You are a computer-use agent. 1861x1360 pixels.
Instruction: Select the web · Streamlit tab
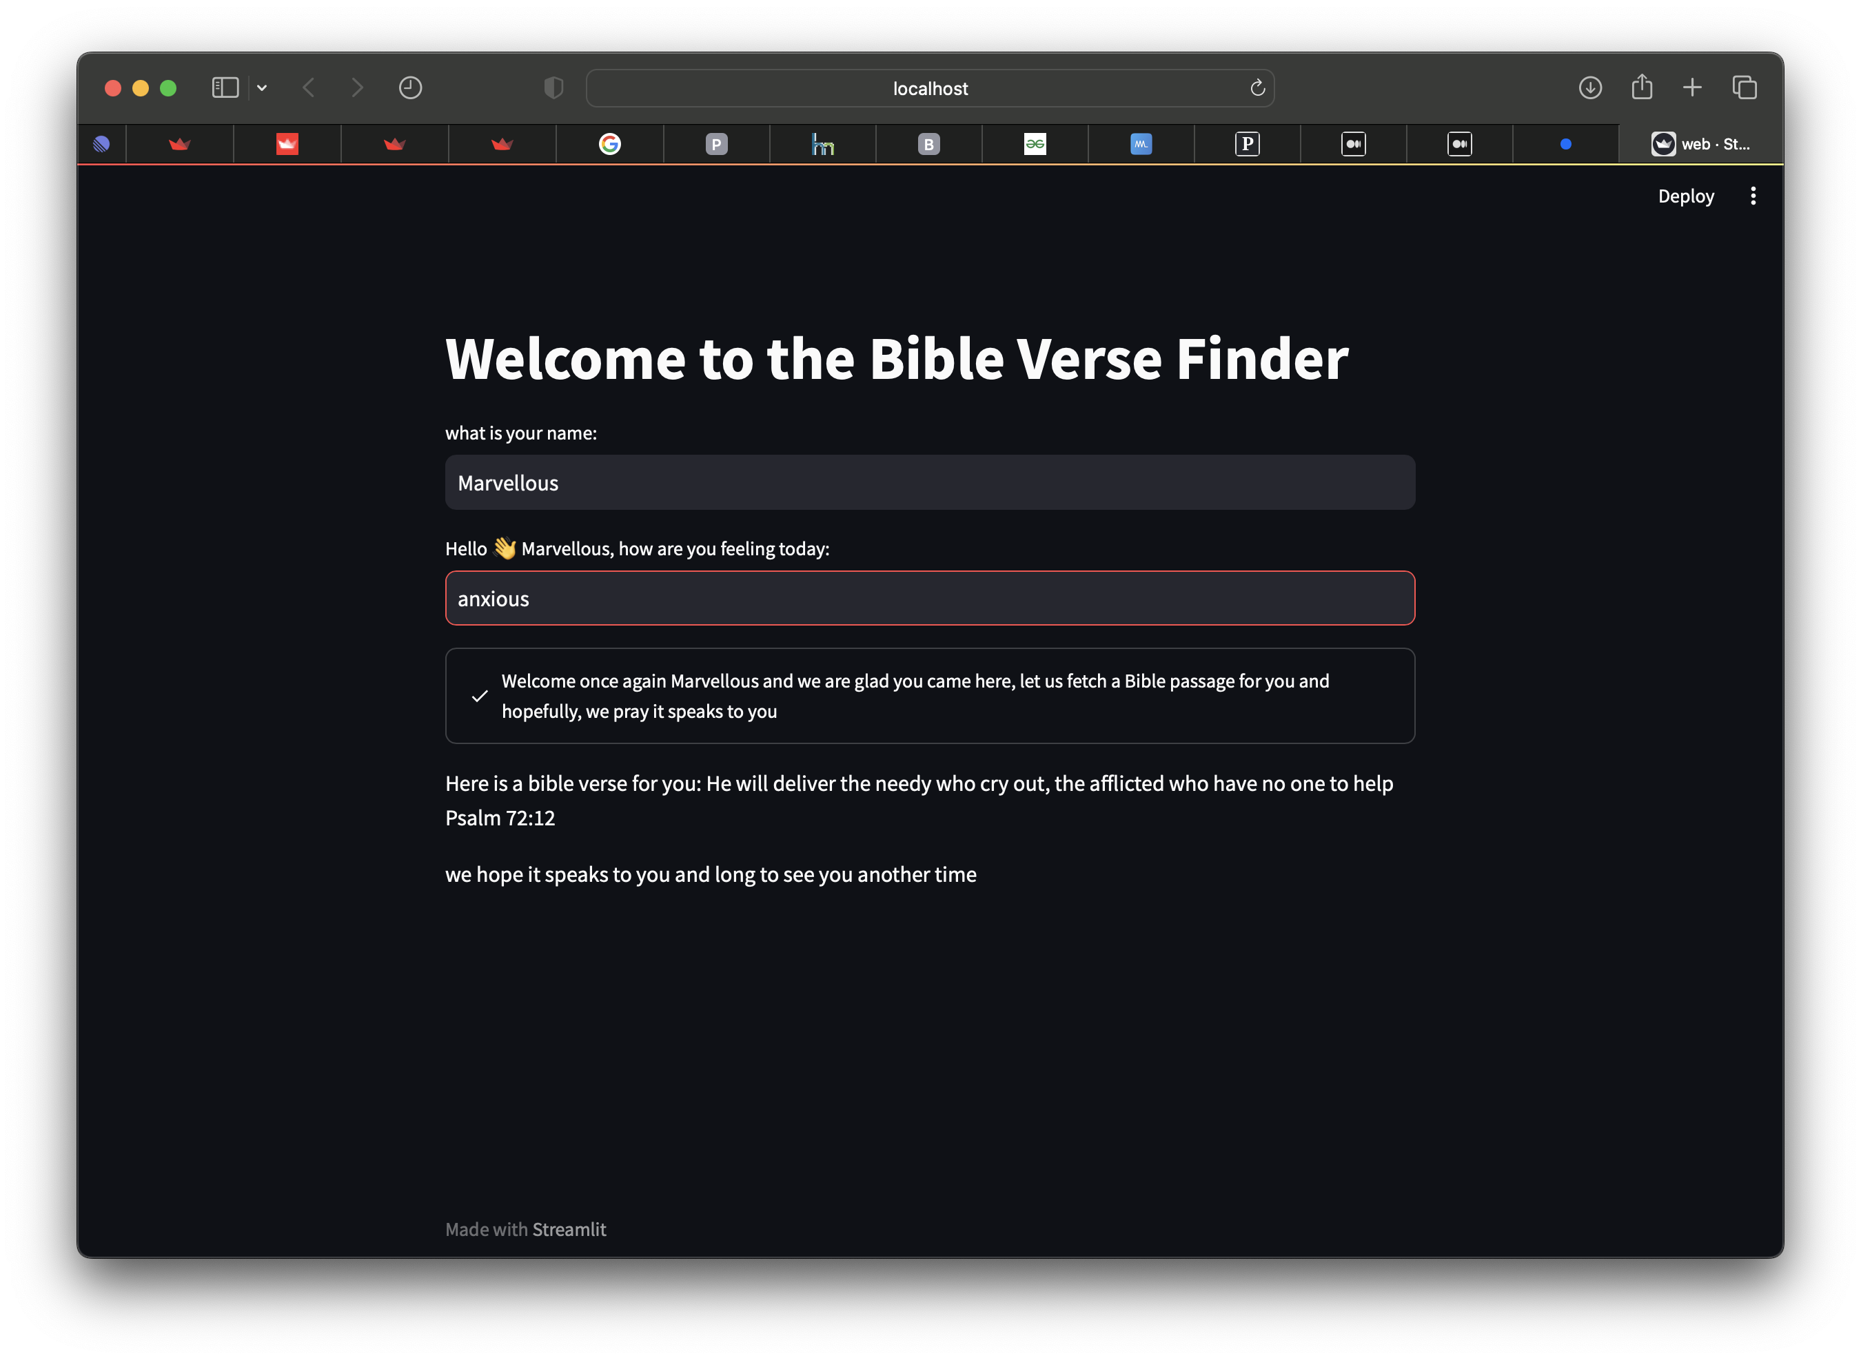[x=1700, y=144]
